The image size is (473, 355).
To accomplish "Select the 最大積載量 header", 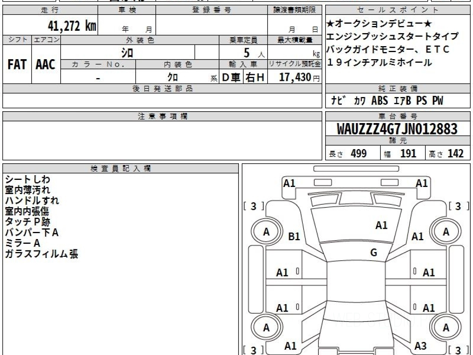I will pos(295,40).
